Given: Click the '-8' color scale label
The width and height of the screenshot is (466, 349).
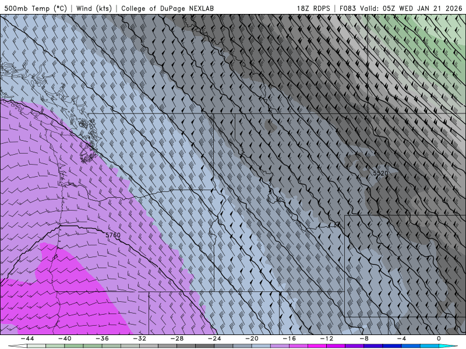Looking at the screenshot, I should (364, 339).
